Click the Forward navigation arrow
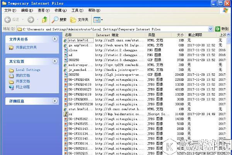232x155 pixels. coord(31,20)
